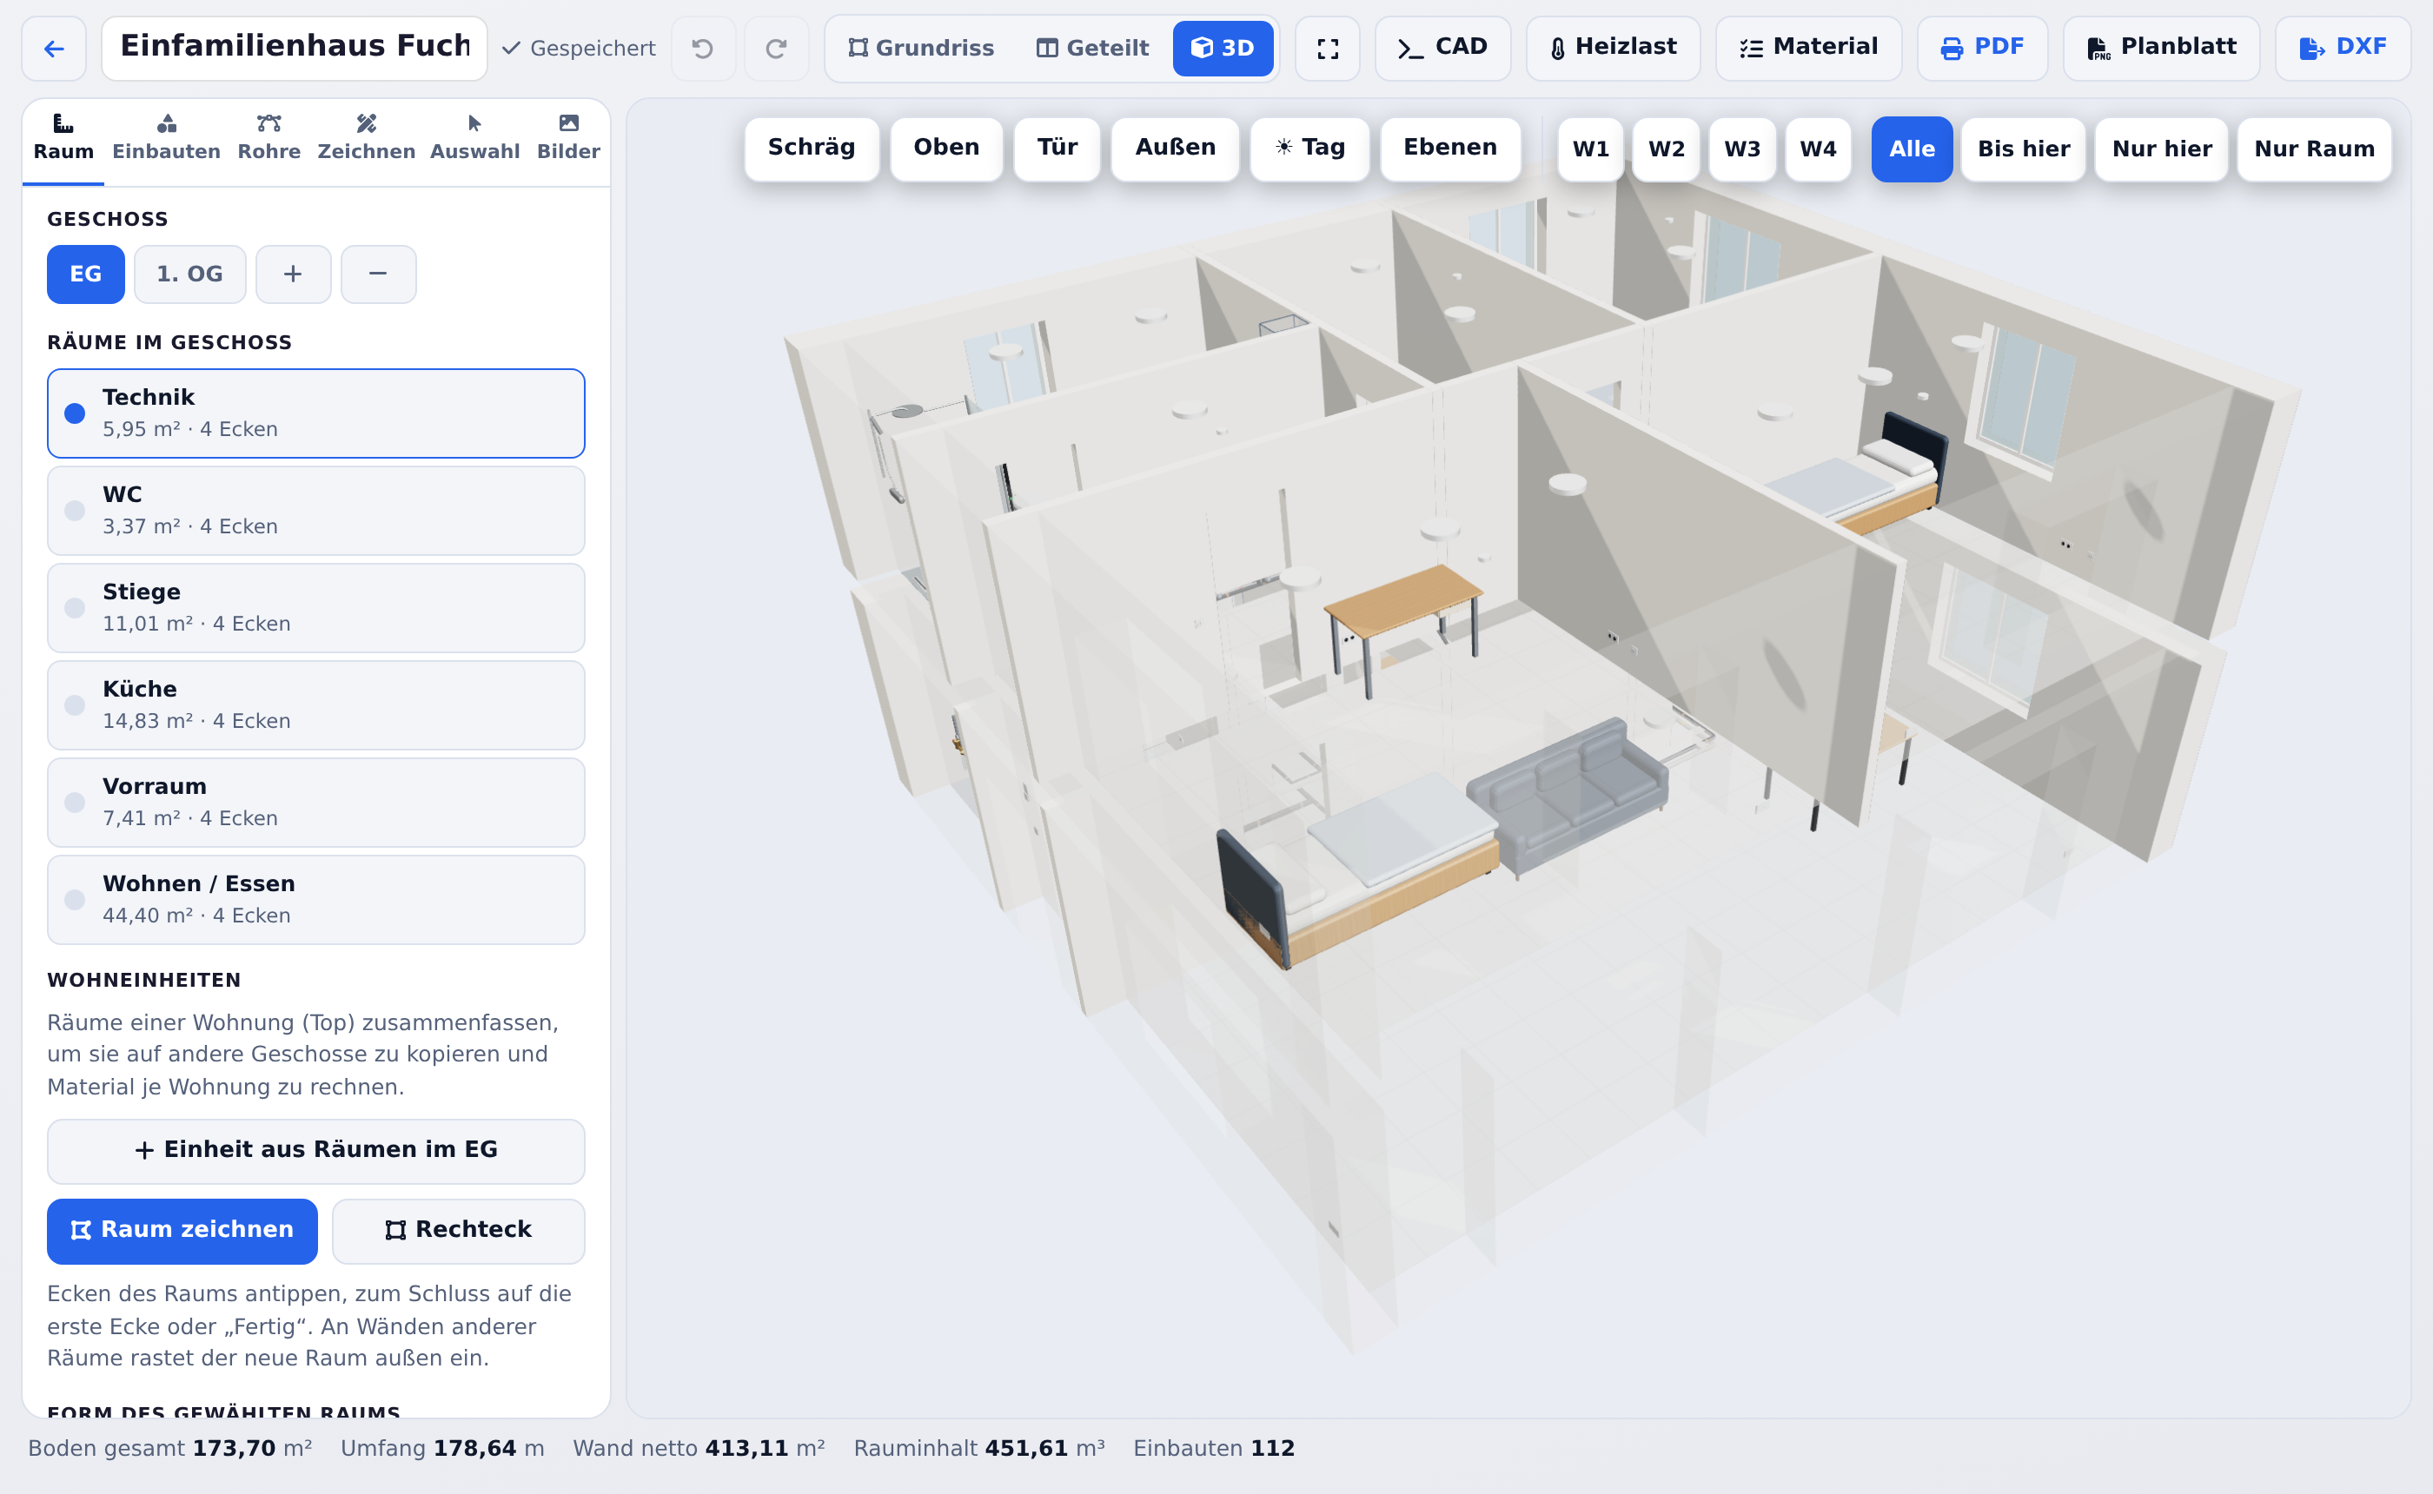Open the Bilder tab
The width and height of the screenshot is (2433, 1494).
point(568,137)
